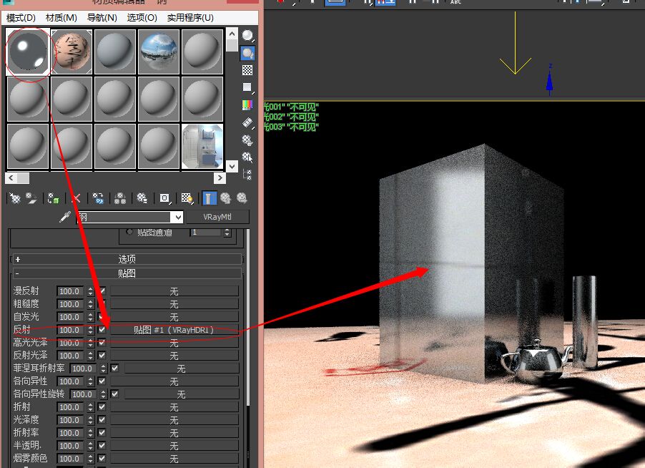Pick material with the eyedropper icon
This screenshot has height=468, width=645.
tap(65, 217)
